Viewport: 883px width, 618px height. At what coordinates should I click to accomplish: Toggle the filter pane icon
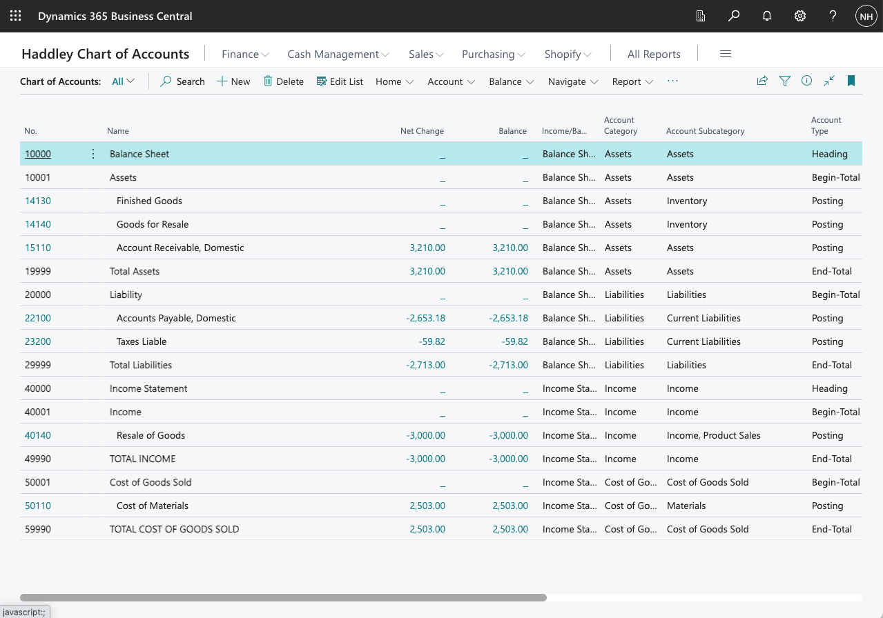[785, 81]
